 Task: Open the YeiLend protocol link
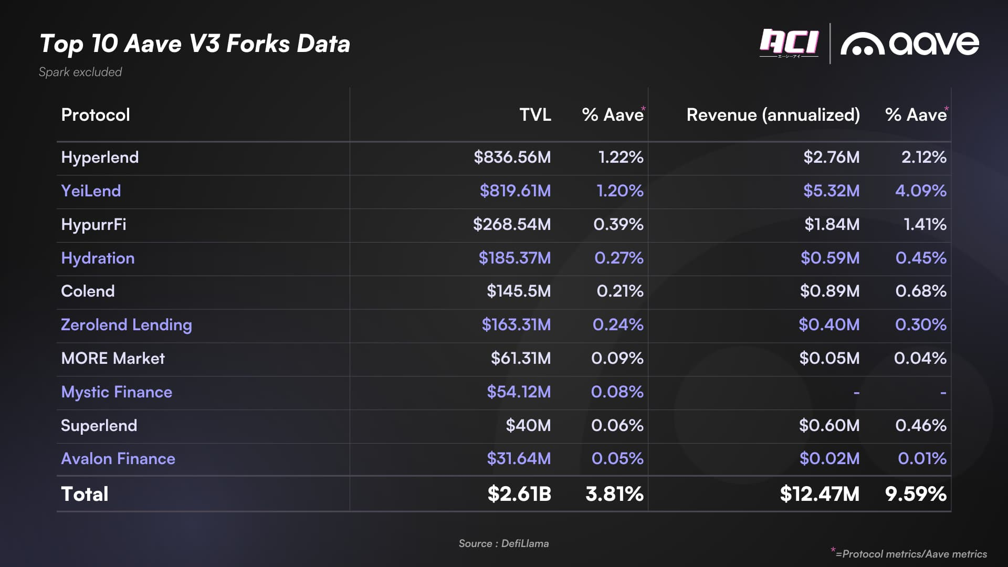coord(91,191)
